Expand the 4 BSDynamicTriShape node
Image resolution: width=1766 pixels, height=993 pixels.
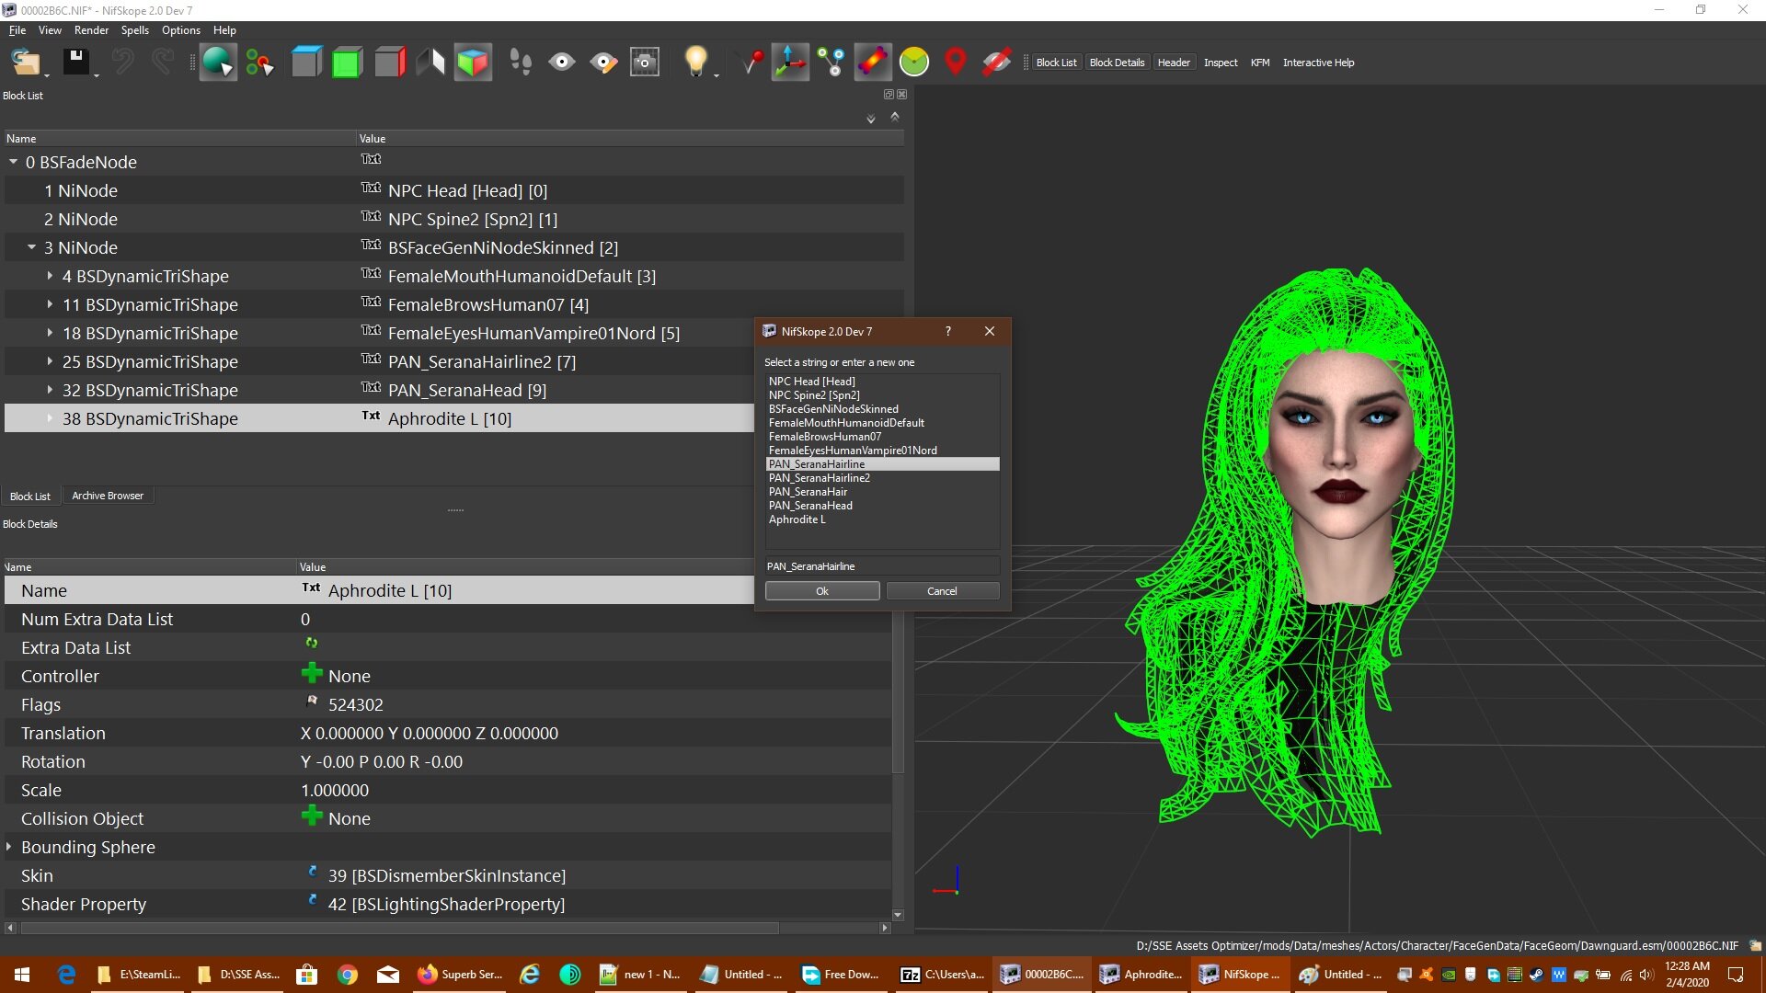50,276
